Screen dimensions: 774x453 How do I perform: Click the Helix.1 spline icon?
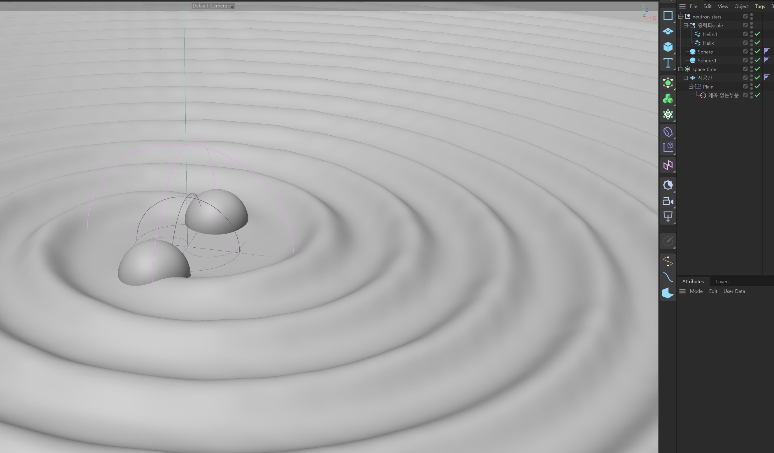pyautogui.click(x=698, y=34)
